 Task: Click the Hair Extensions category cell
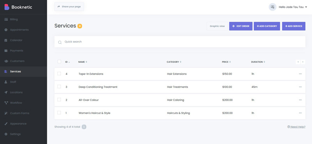(x=177, y=74)
